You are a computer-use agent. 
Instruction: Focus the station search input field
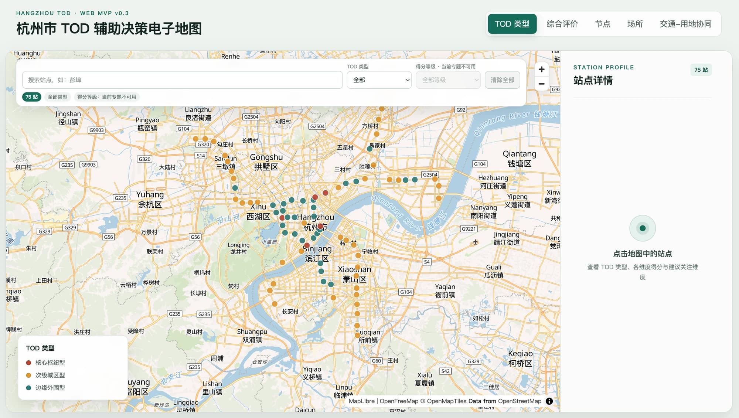pyautogui.click(x=182, y=80)
